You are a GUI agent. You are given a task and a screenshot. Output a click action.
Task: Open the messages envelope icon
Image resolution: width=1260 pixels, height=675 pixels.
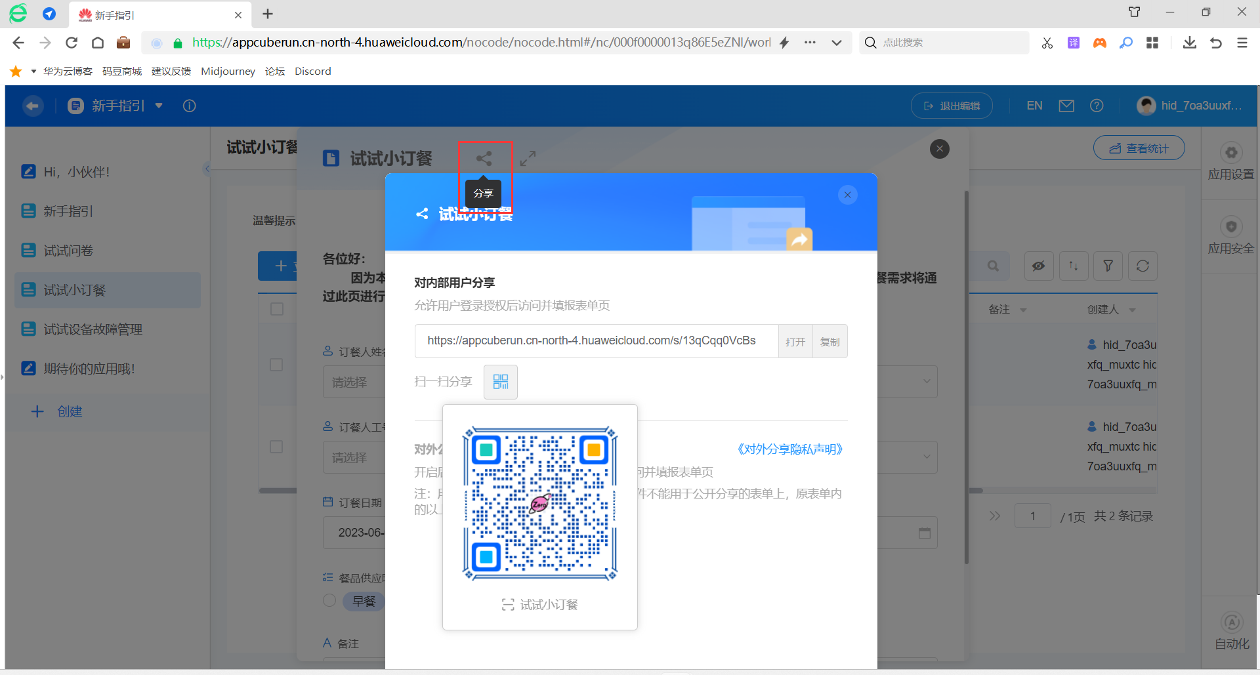[x=1066, y=106]
